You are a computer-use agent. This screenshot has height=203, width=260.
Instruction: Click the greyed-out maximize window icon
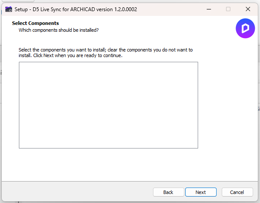tap(228, 9)
